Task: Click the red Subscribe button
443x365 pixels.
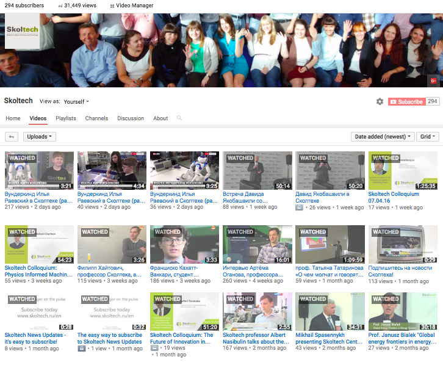Action: (x=407, y=102)
